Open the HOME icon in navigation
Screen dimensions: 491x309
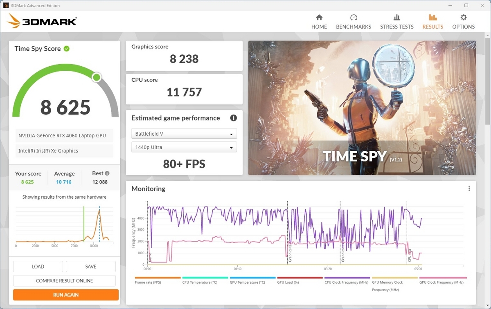(x=319, y=18)
